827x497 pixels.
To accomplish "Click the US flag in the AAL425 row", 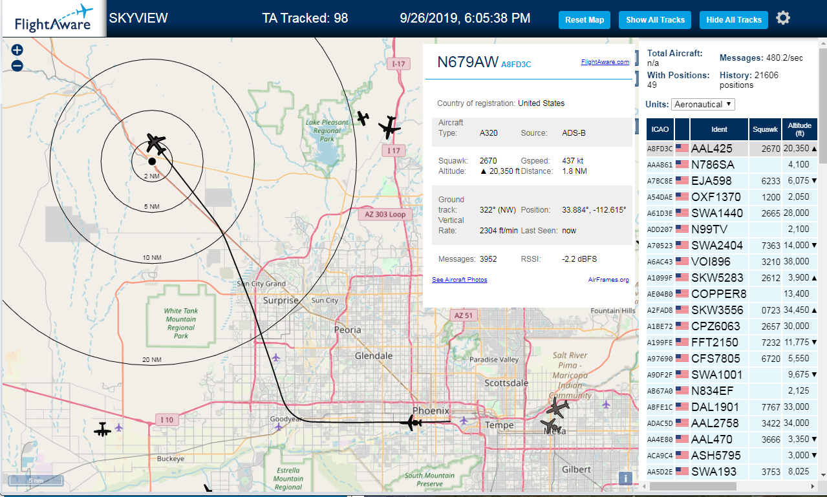I will pos(682,149).
